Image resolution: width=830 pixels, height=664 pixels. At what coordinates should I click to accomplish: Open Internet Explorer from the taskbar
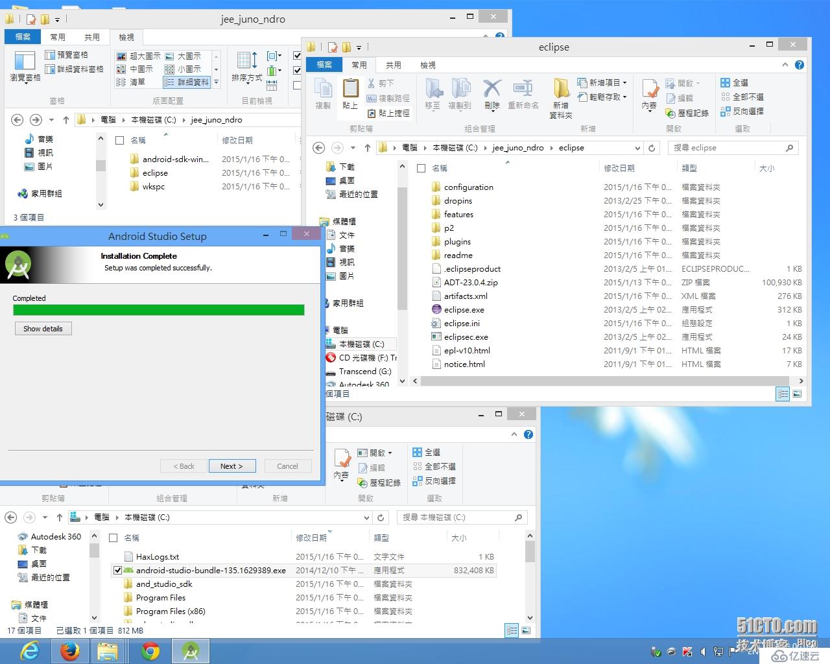click(x=30, y=650)
